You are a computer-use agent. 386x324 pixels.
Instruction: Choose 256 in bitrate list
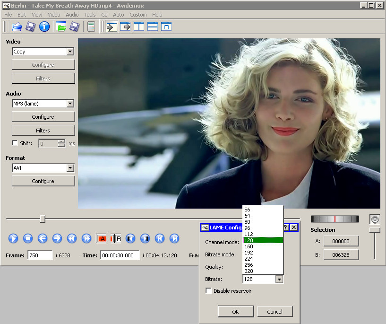pos(263,265)
